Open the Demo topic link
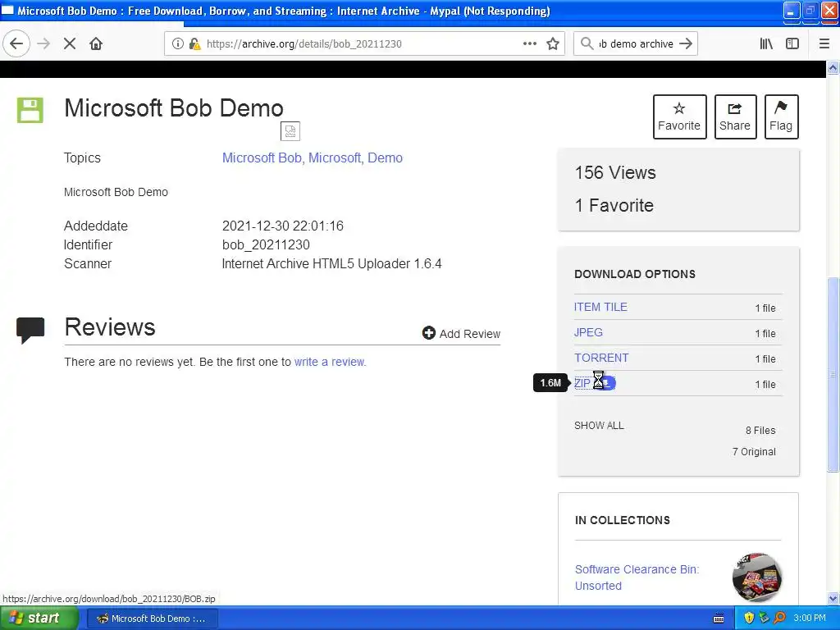Screen dimensions: 840x630 [385, 158]
